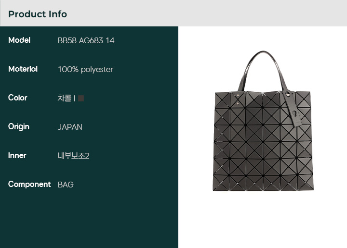This screenshot has width=347, height=248.
Task: Click the Component label
Action: [29, 184]
